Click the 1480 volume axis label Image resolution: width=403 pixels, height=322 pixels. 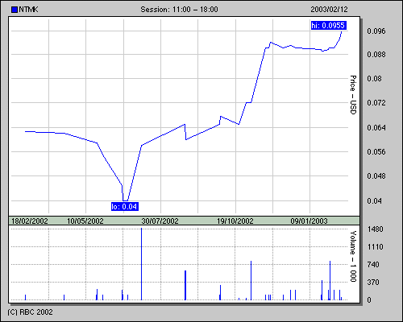click(x=375, y=229)
